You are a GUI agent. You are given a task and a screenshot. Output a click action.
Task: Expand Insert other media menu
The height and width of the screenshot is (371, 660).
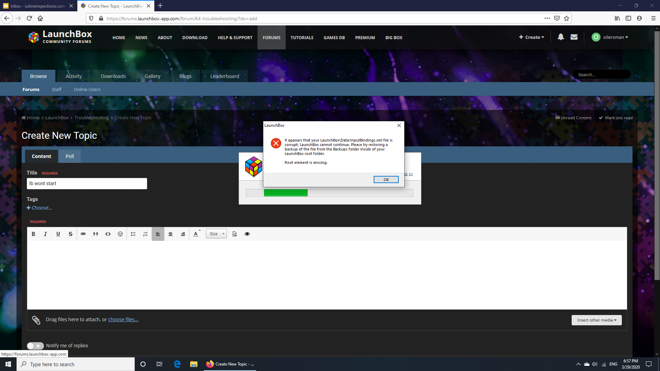click(597, 320)
